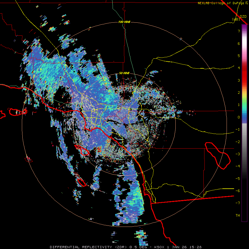This screenshot has width=249, height=249.
Task: Click the scale value 4
Action: [x=239, y=68]
